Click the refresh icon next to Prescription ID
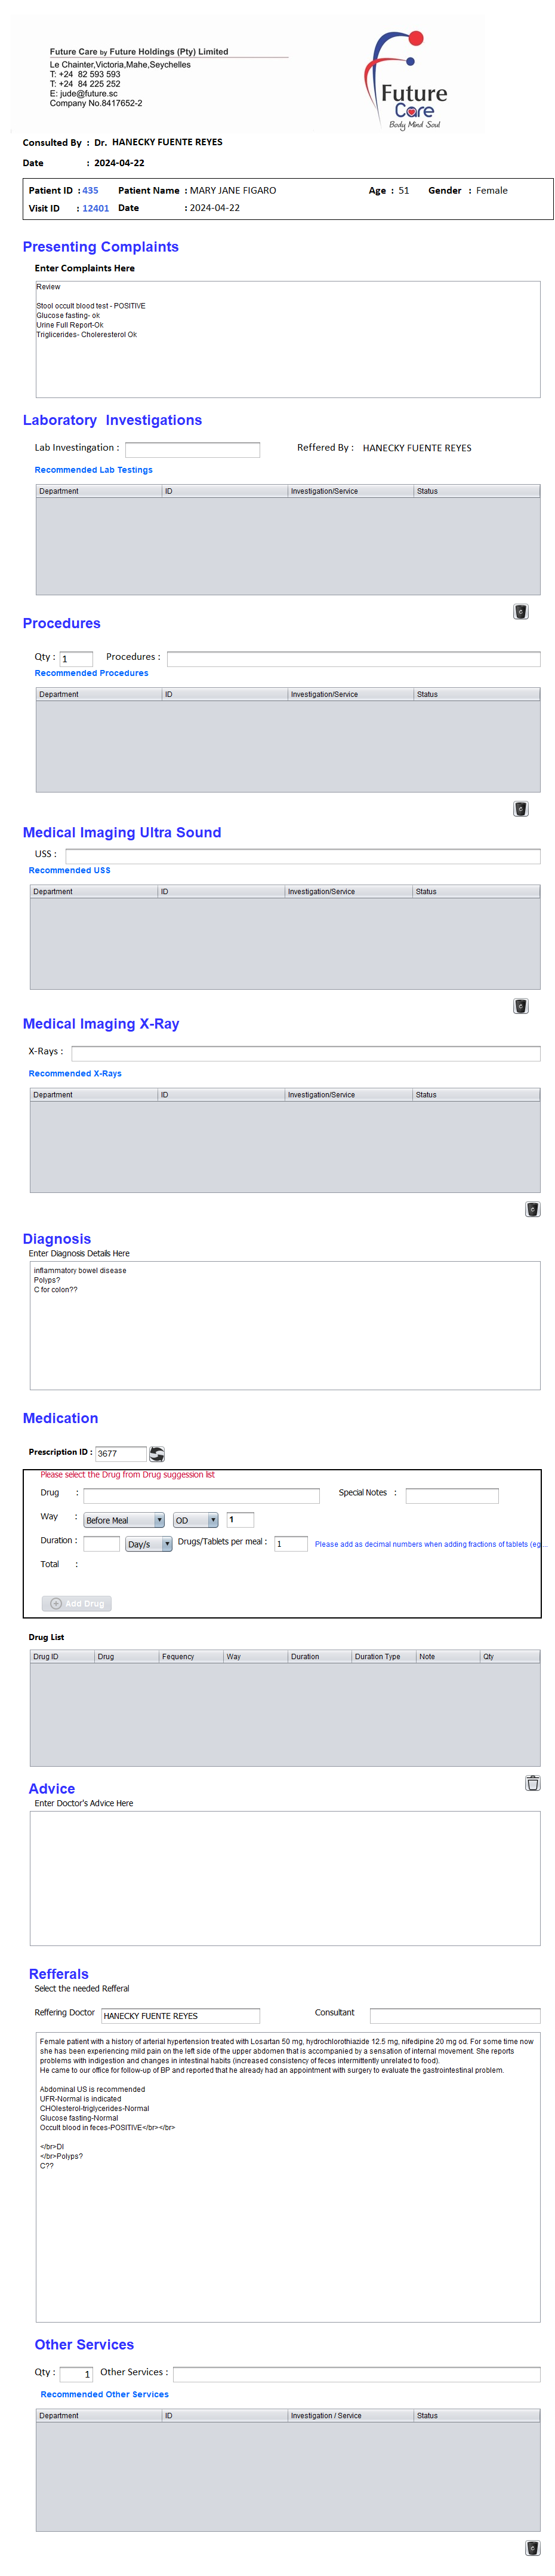Viewport: 555px width, 2576px height. 157,1454
